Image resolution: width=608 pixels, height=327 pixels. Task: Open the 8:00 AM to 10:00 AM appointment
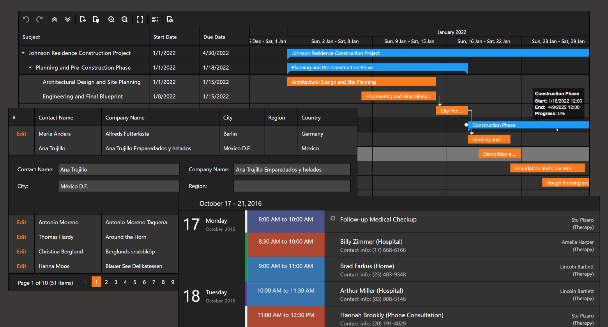coord(286,222)
